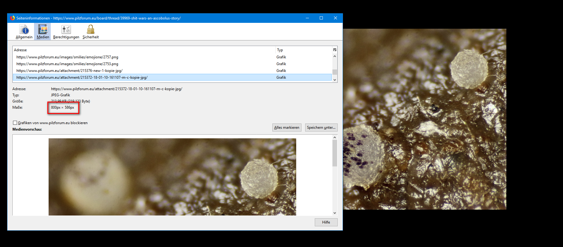Image resolution: width=563 pixels, height=247 pixels.
Task: Open the Sicherheit padlock icon
Action: click(90, 30)
